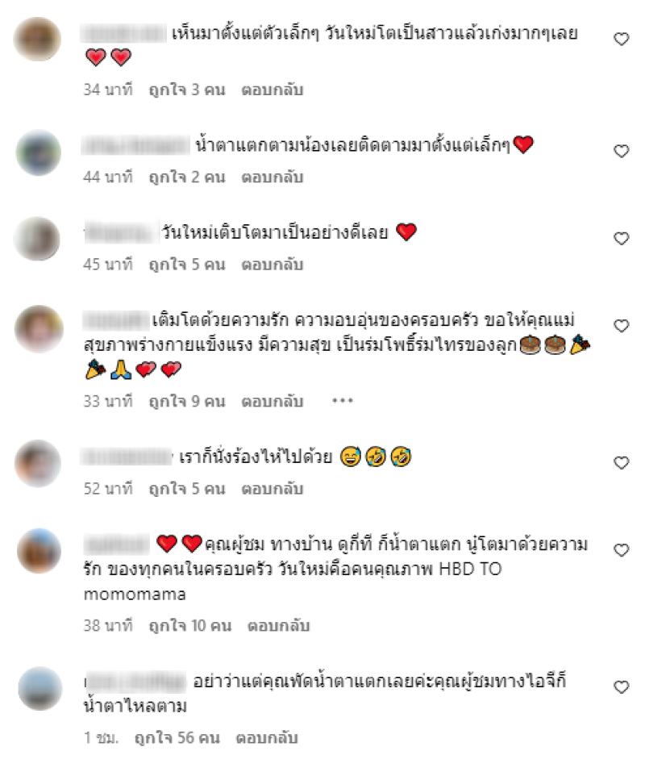
Task: Like the comment posted 33 นาที ago
Action: pos(622,325)
